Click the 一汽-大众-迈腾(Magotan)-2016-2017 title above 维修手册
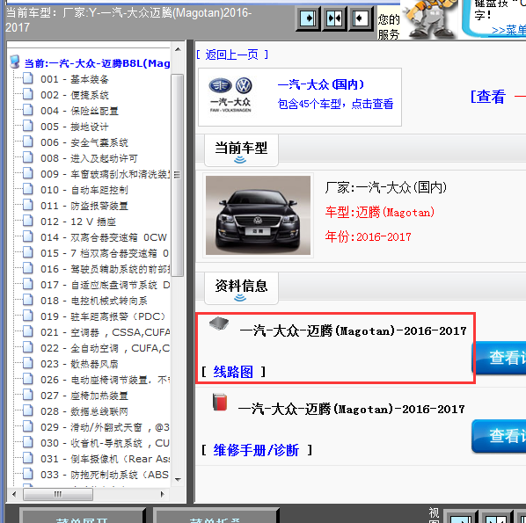526x523 pixels. (x=351, y=409)
